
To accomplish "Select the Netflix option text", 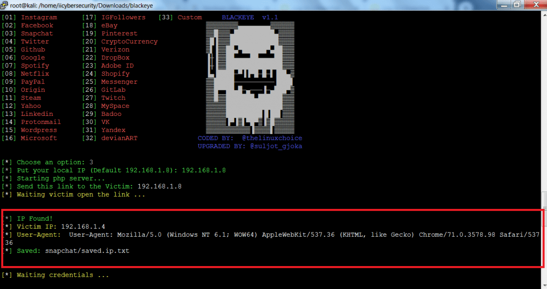I will click(x=35, y=73).
